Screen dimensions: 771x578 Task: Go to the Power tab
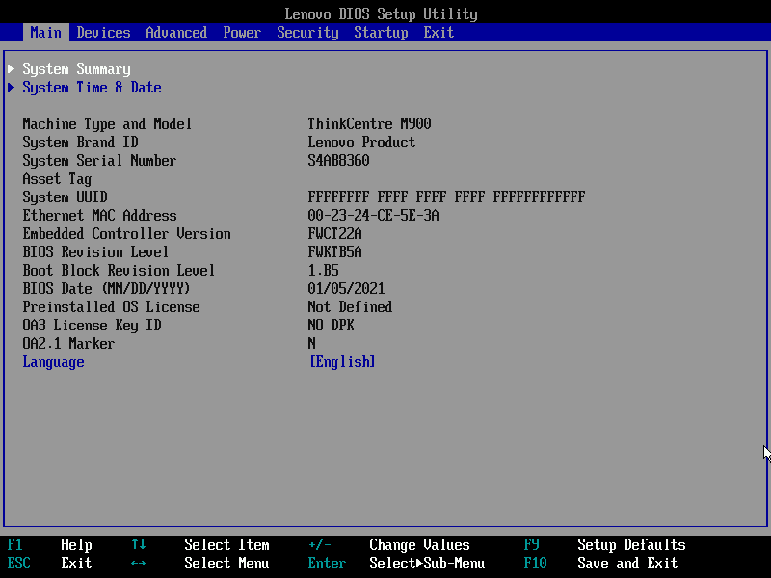242,33
